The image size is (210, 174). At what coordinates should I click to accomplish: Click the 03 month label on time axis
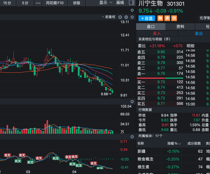click(x=28, y=172)
